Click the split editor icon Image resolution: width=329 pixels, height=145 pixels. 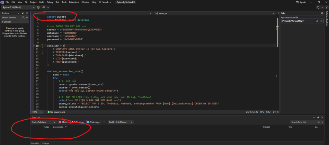click(x=277, y=13)
